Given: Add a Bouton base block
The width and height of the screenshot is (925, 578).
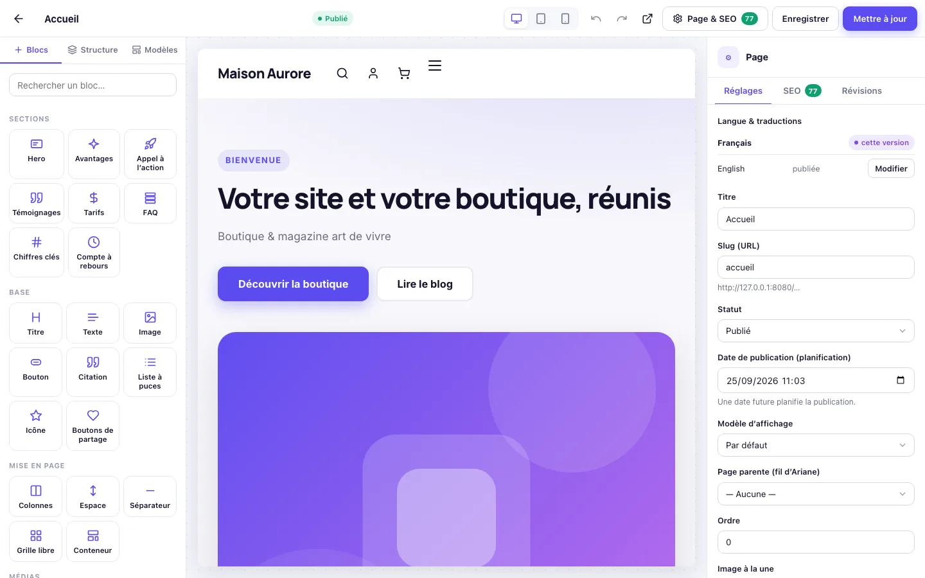Looking at the screenshot, I should coord(36,372).
